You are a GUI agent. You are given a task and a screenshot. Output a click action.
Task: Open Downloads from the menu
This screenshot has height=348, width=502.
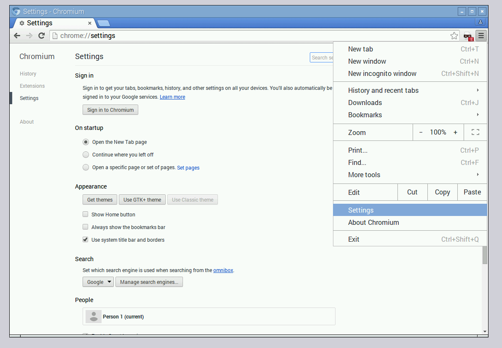(365, 103)
